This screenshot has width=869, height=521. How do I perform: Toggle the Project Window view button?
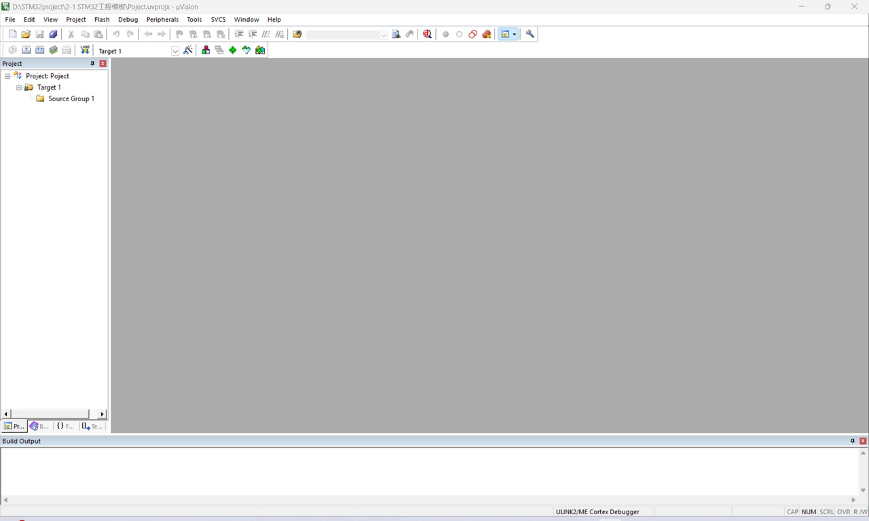click(504, 34)
